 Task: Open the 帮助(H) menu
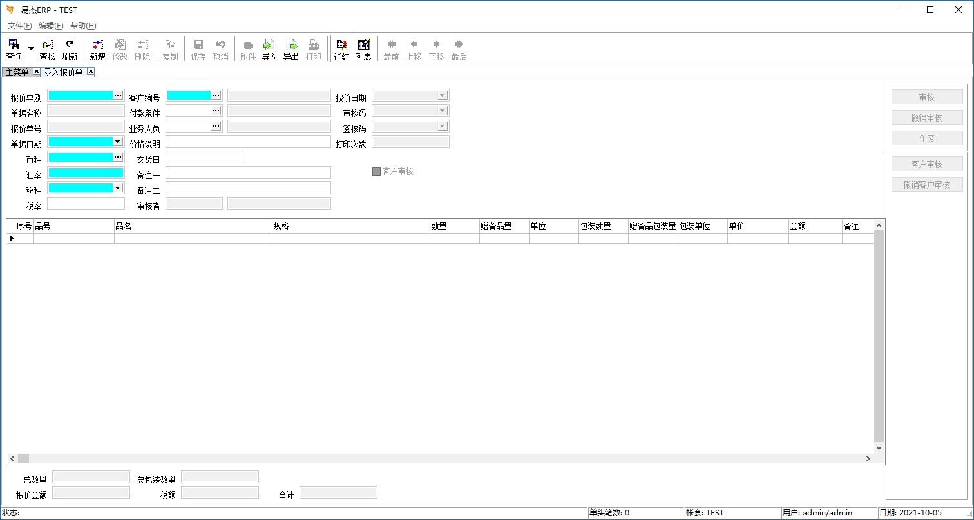tap(83, 26)
